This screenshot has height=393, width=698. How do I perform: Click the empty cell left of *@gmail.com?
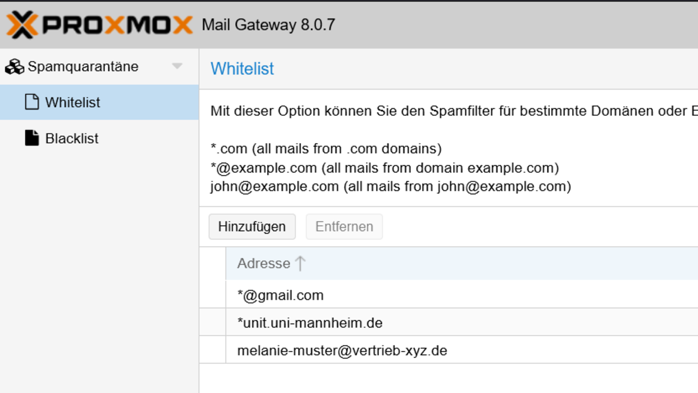(x=213, y=295)
